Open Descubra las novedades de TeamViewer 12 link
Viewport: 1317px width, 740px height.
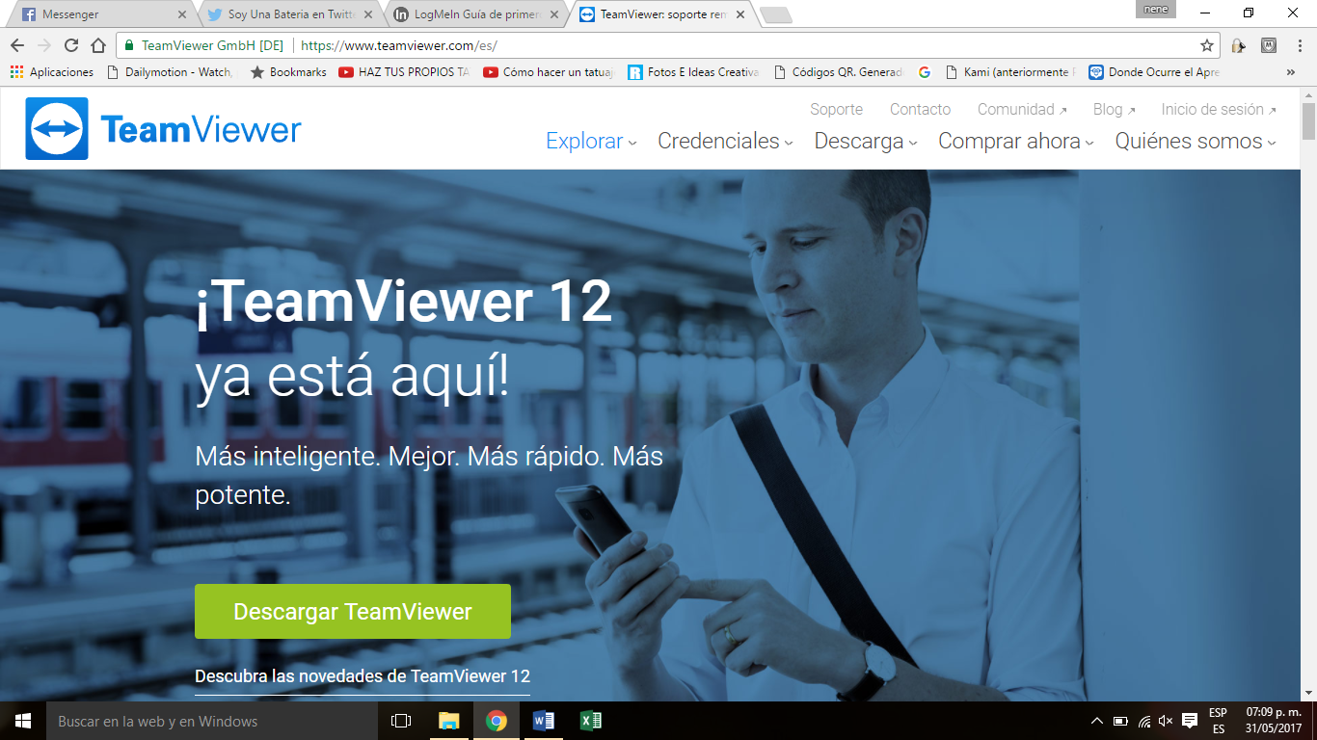click(x=362, y=676)
